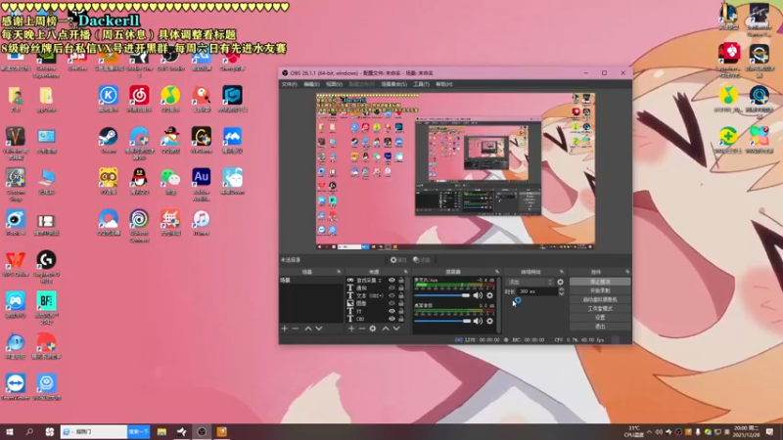
Task: Open the QQ penguin desktop shortcut
Action: pyautogui.click(x=139, y=182)
